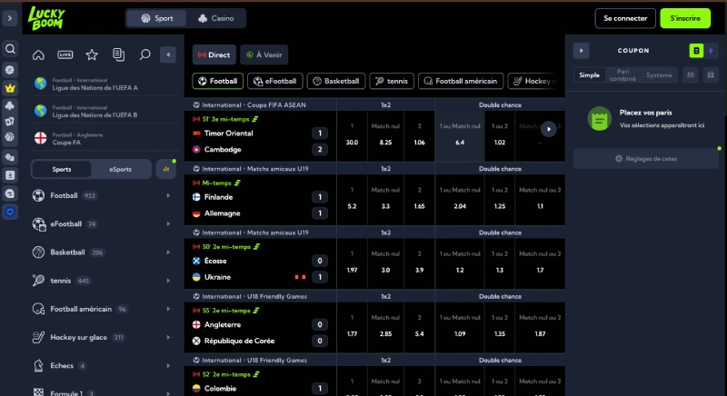Select Basketball sport filter chip
Screen dimensions: 727x396
pyautogui.click(x=336, y=81)
